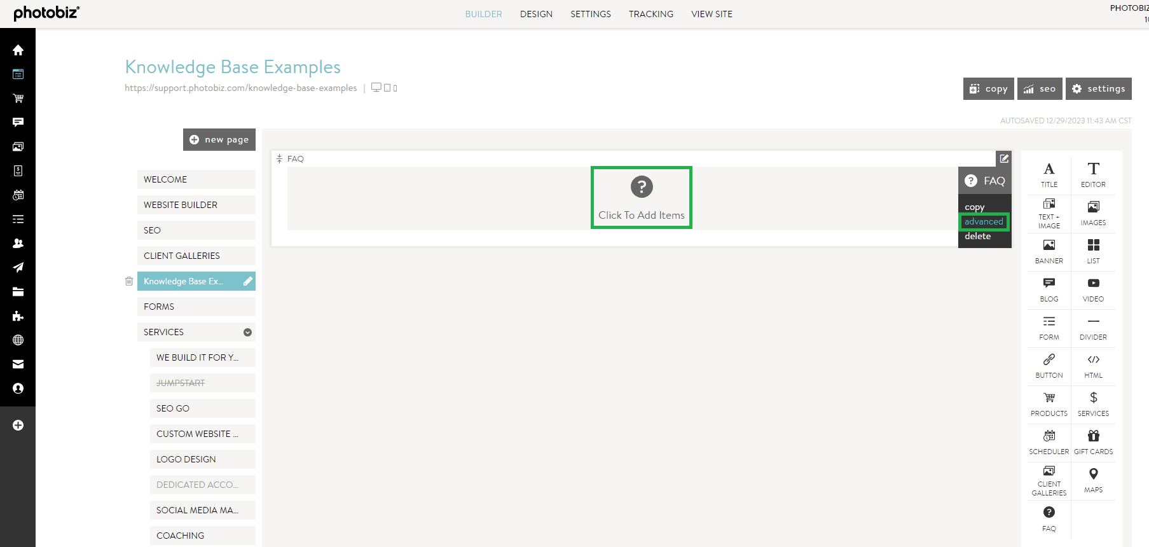Viewport: 1149px width, 547px height.
Task: Add a Maps block
Action: 1093,480
